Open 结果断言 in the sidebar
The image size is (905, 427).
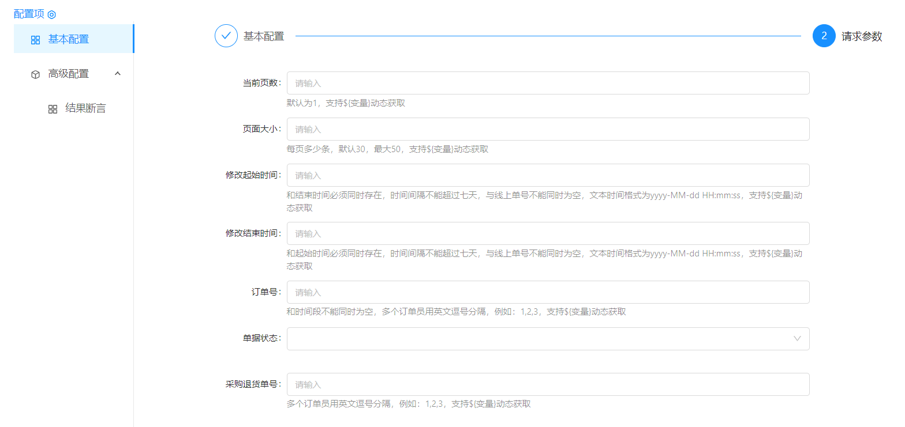pyautogui.click(x=85, y=108)
